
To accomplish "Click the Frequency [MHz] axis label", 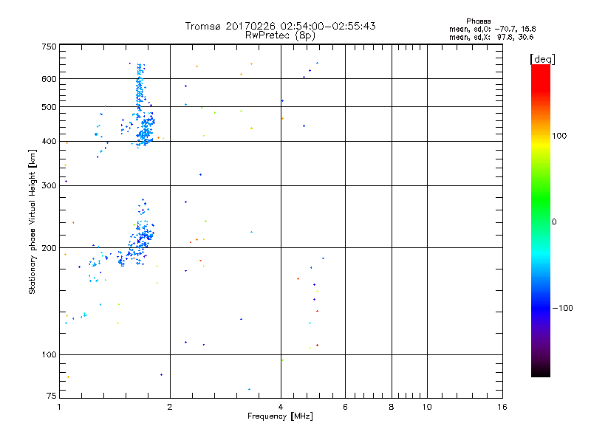I will pos(280,416).
